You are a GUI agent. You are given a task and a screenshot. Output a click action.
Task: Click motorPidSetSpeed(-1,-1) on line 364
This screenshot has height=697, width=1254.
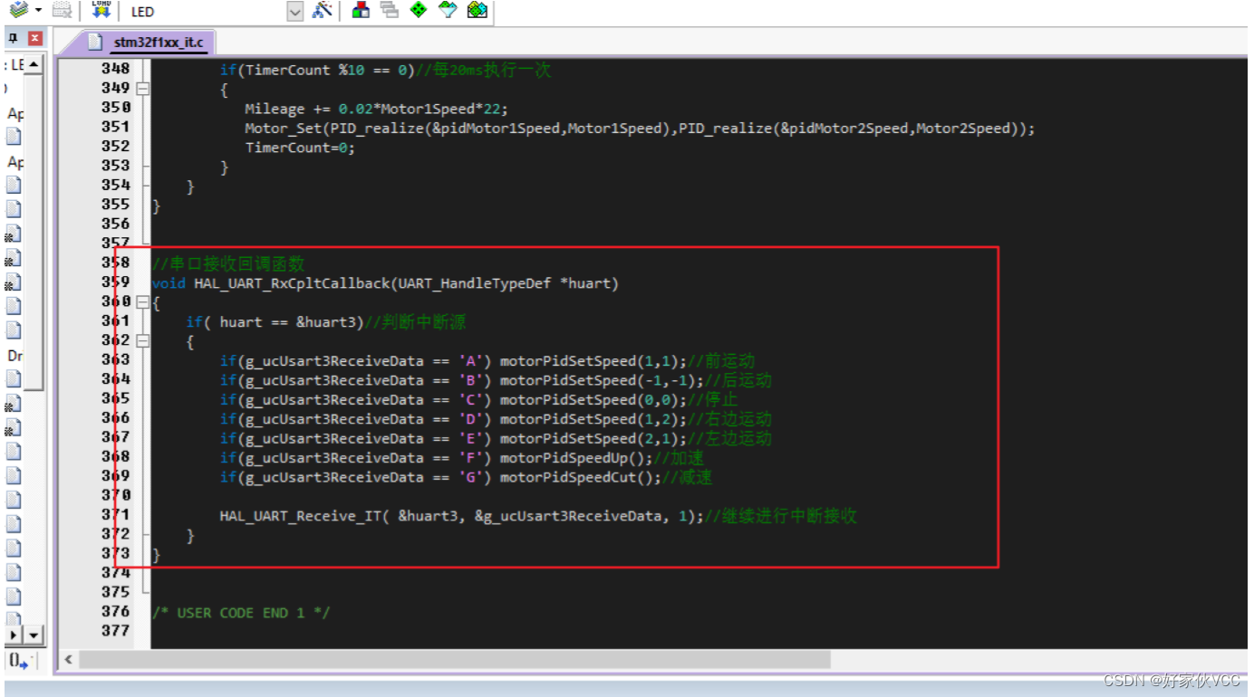602,380
